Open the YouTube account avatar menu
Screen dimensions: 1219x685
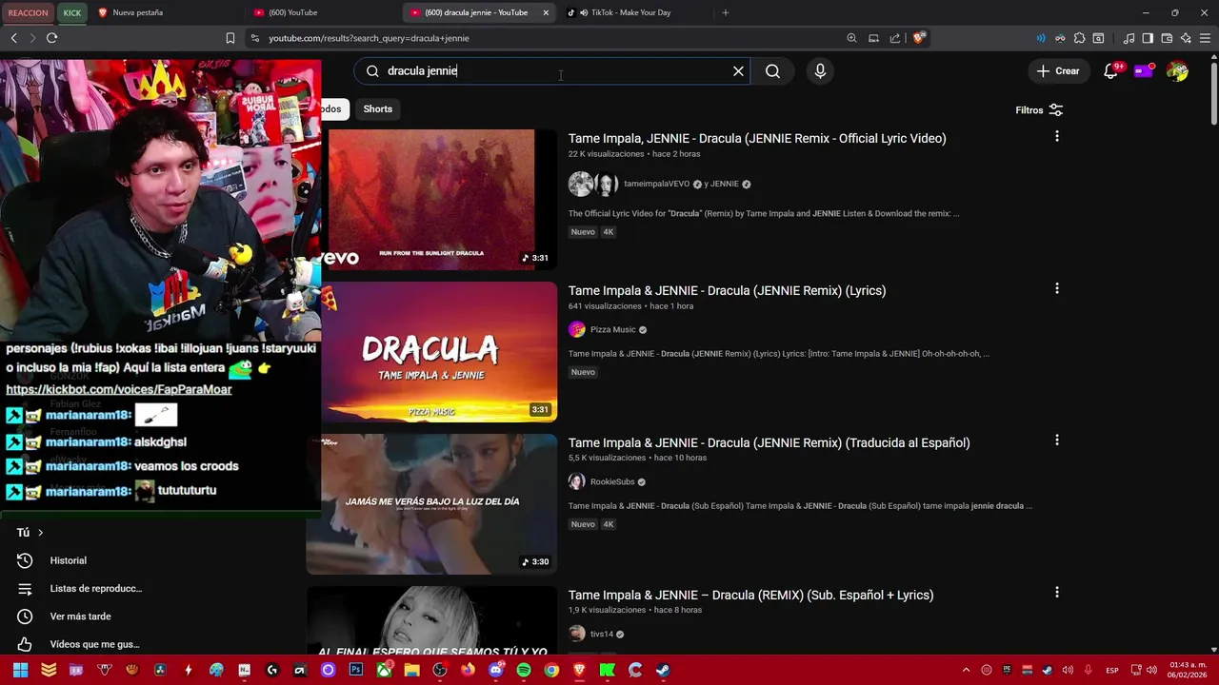tap(1178, 71)
